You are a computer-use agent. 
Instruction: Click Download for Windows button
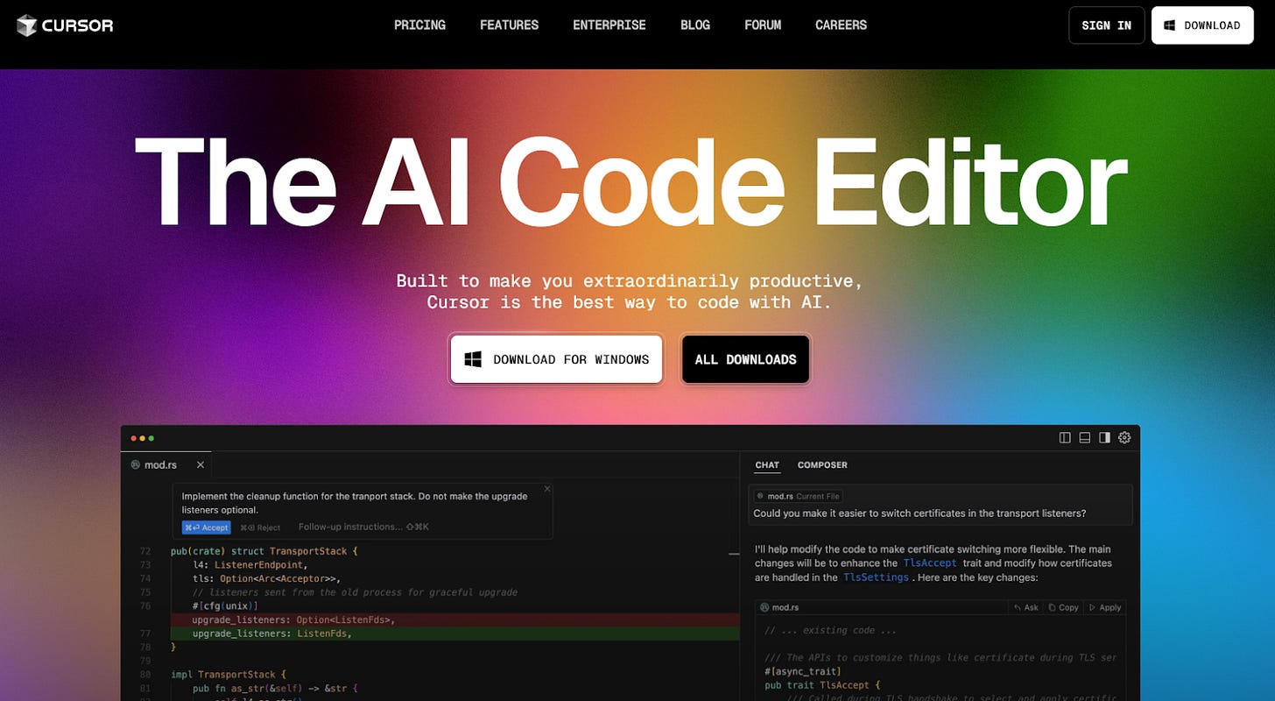click(x=556, y=359)
